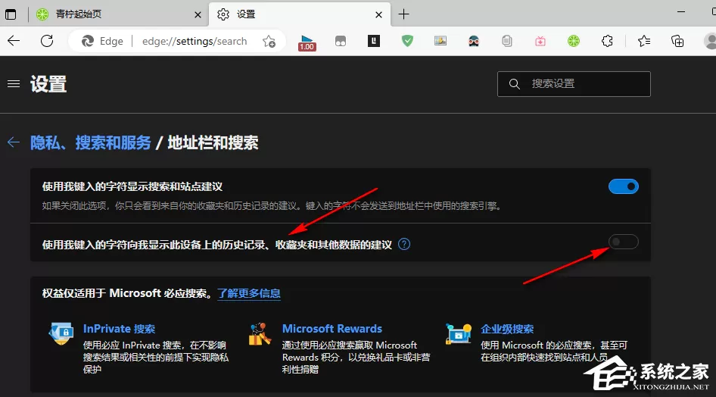Viewport: 716px width, 397px height.
Task: Click the 隐私、搜索和服务 breadcrumb link
Action: (x=90, y=142)
